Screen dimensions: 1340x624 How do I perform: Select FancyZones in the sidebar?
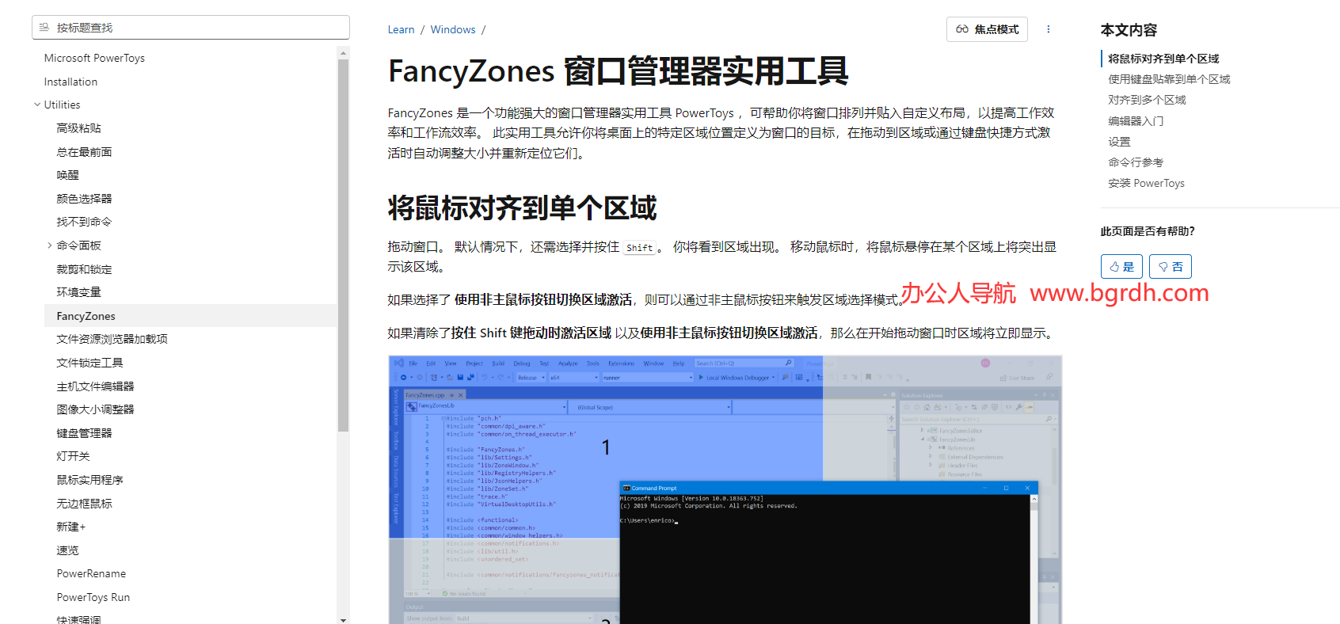[190, 316]
